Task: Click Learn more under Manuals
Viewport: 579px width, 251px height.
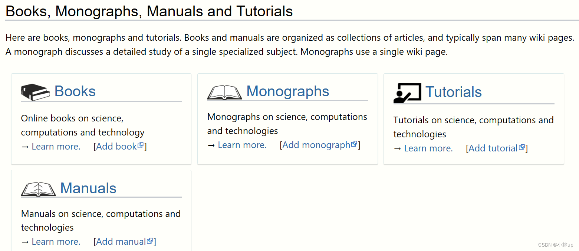Action: click(x=56, y=241)
